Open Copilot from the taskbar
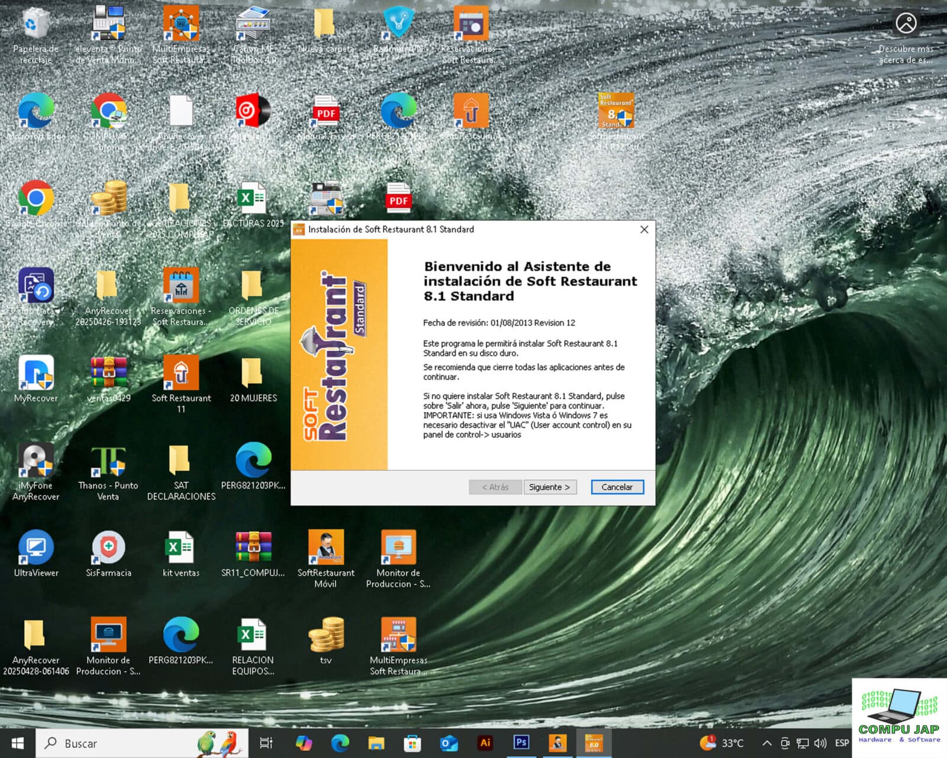947x758 pixels. (304, 743)
